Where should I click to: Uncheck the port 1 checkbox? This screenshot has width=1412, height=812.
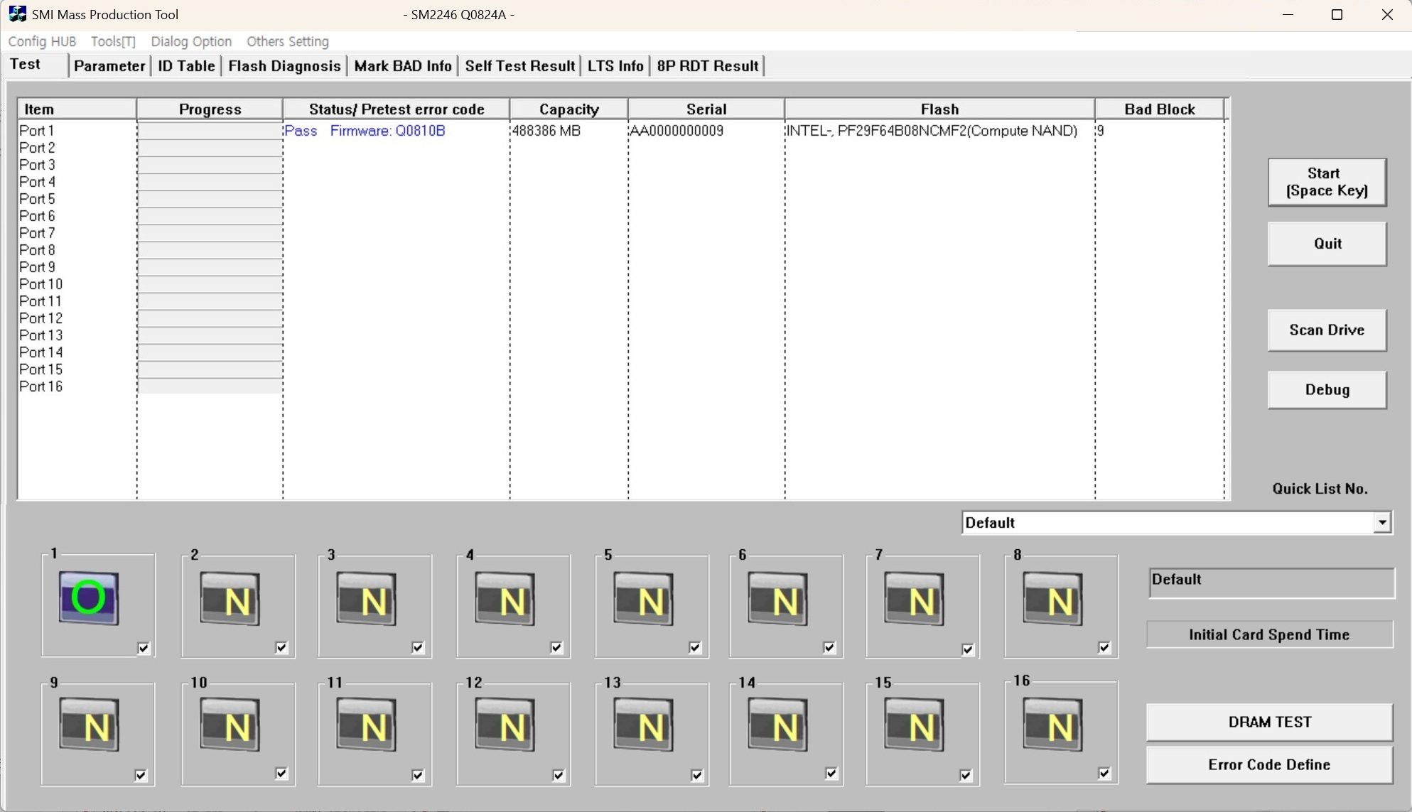coord(144,648)
